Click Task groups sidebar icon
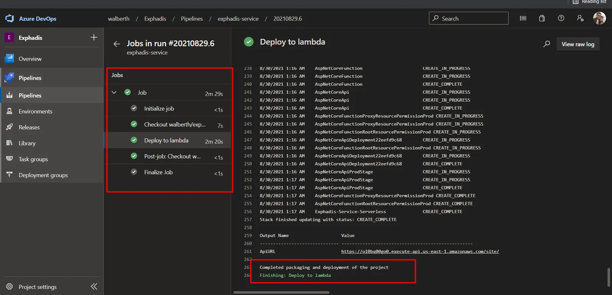 pyautogui.click(x=10, y=159)
